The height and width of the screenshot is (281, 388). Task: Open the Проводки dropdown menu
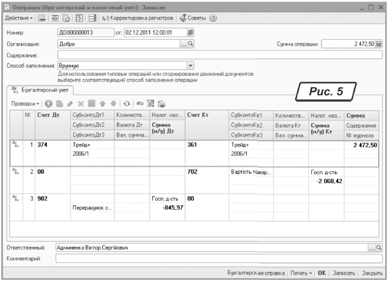click(26, 103)
